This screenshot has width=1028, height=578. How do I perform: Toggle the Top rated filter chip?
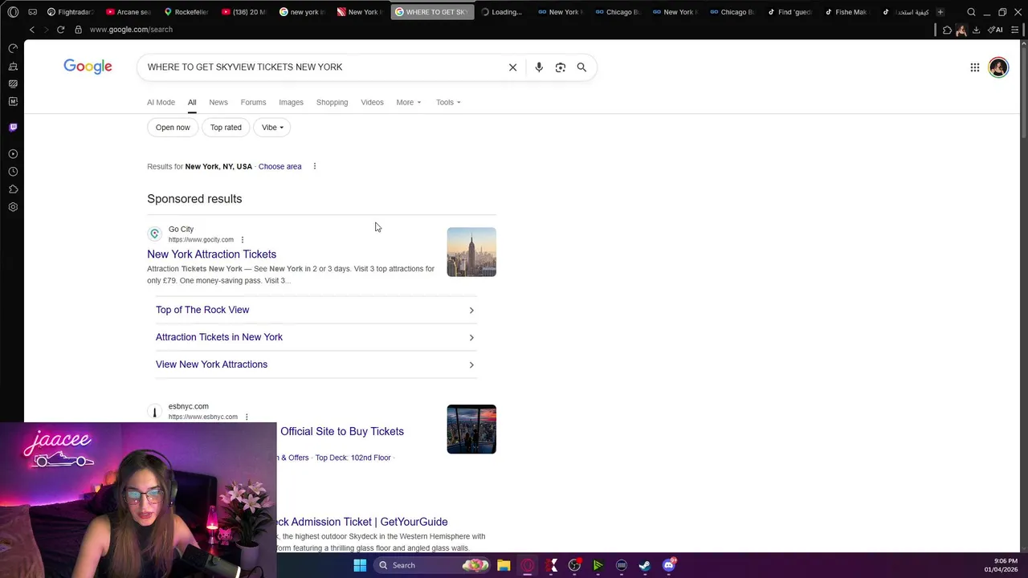point(226,128)
